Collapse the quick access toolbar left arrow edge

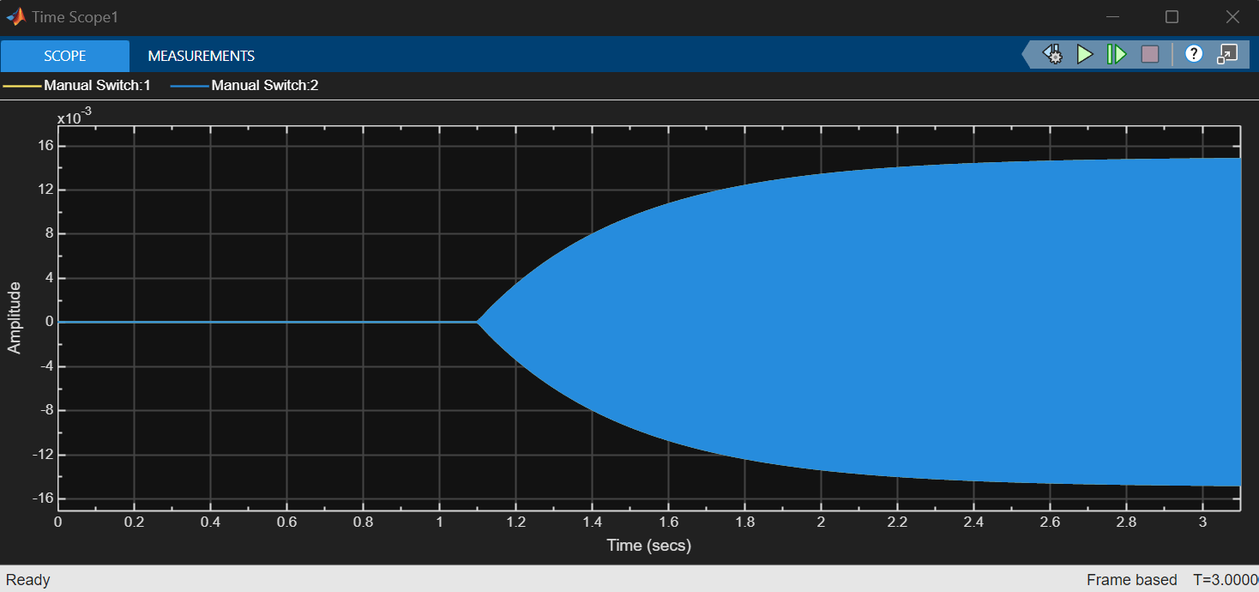(x=1028, y=55)
